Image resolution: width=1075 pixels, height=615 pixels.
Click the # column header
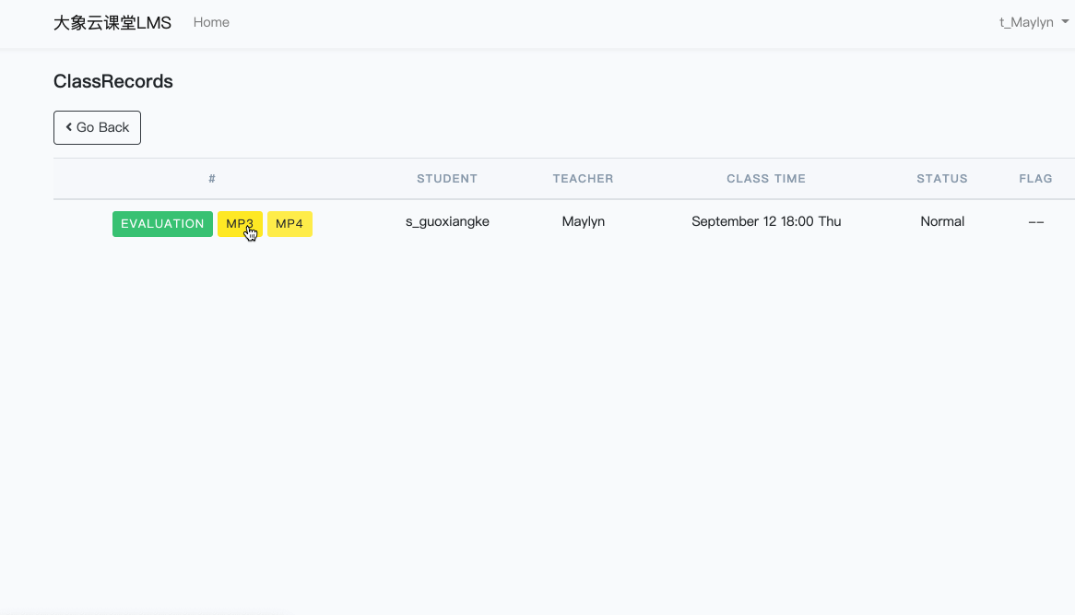[x=212, y=179]
